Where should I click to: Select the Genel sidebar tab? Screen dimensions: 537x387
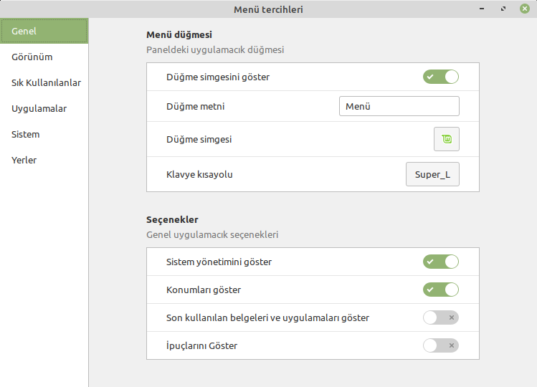(44, 31)
